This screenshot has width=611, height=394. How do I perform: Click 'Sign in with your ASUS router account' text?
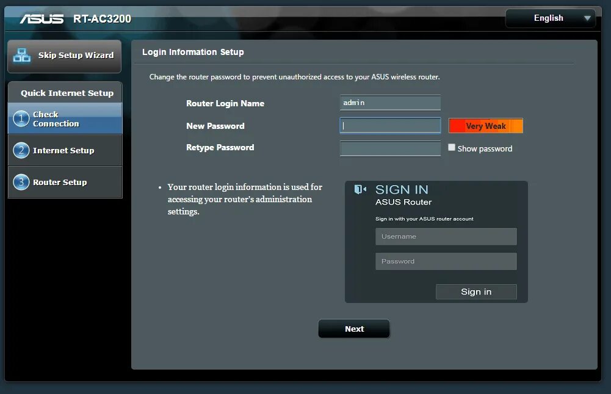424,219
